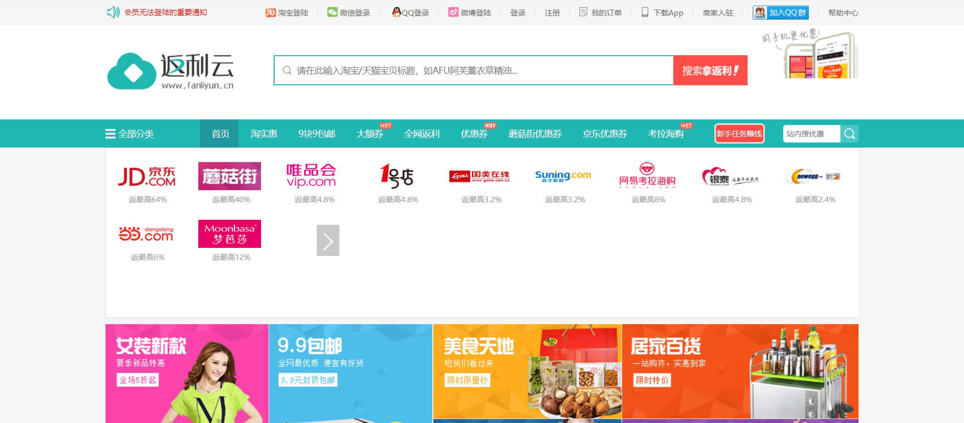Click the Weibo login icon
This screenshot has width=964, height=423.
[x=453, y=12]
